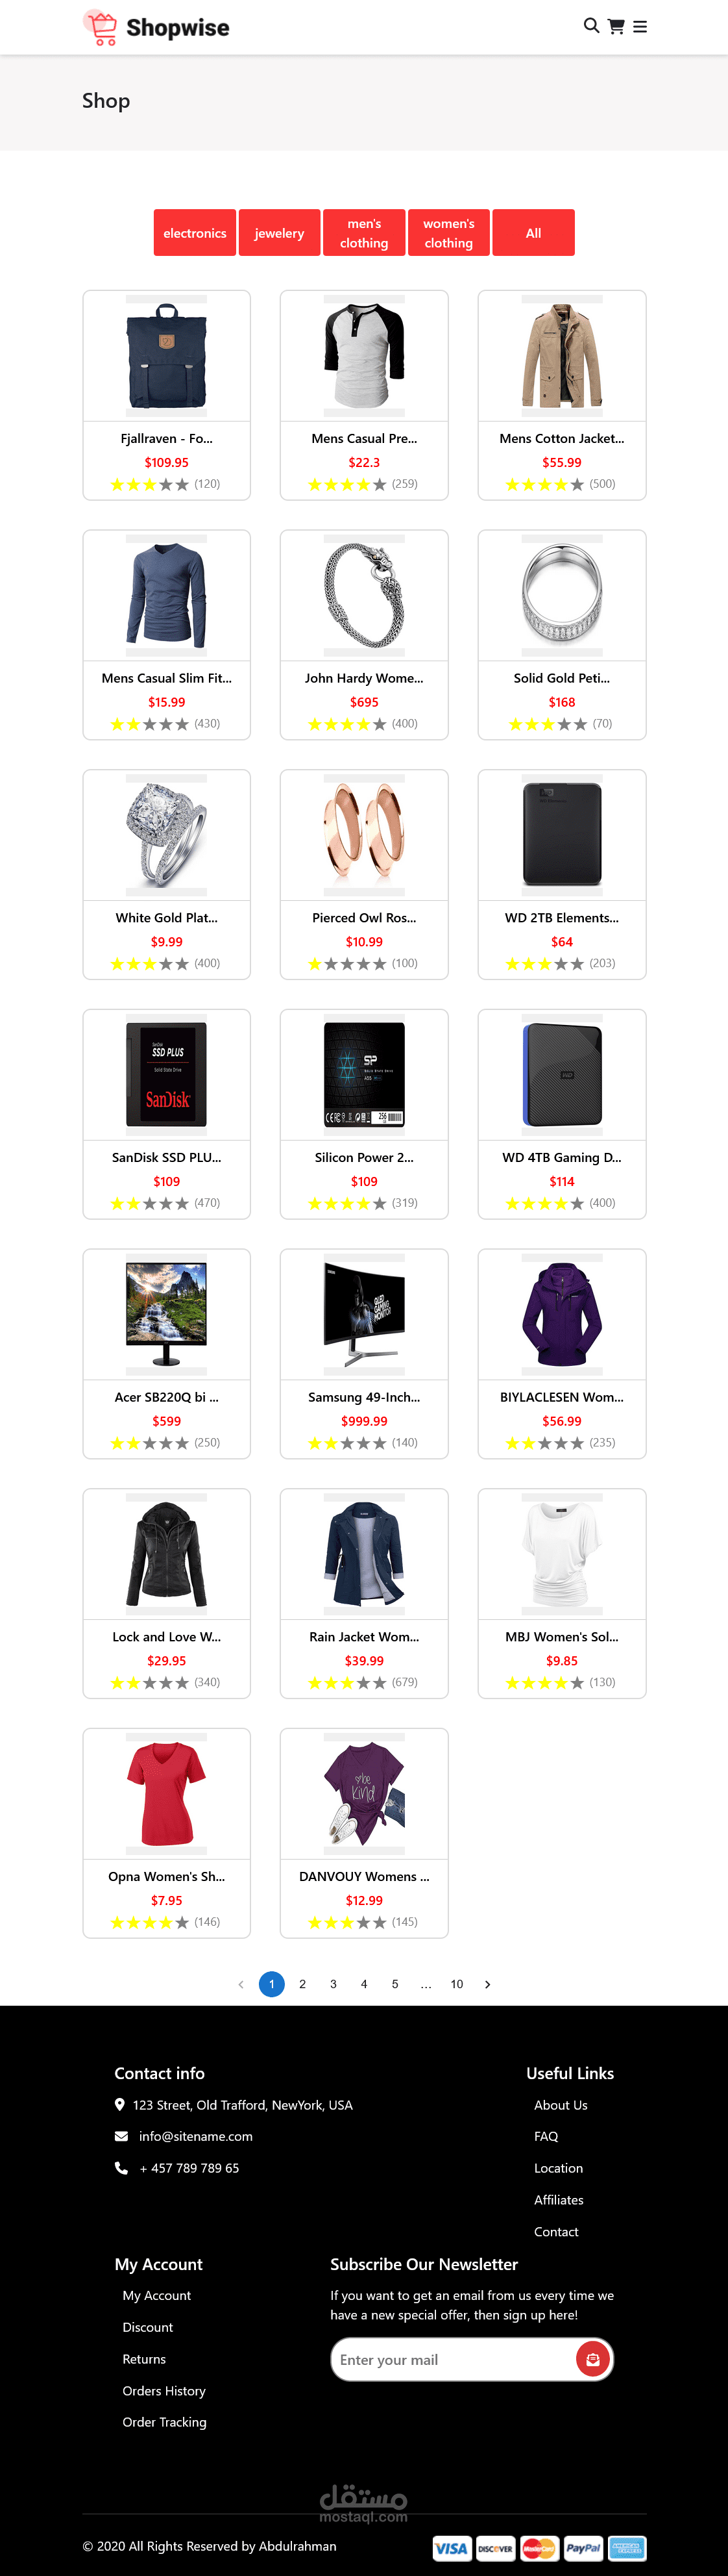Click the Visa payment icon

coord(452,2548)
